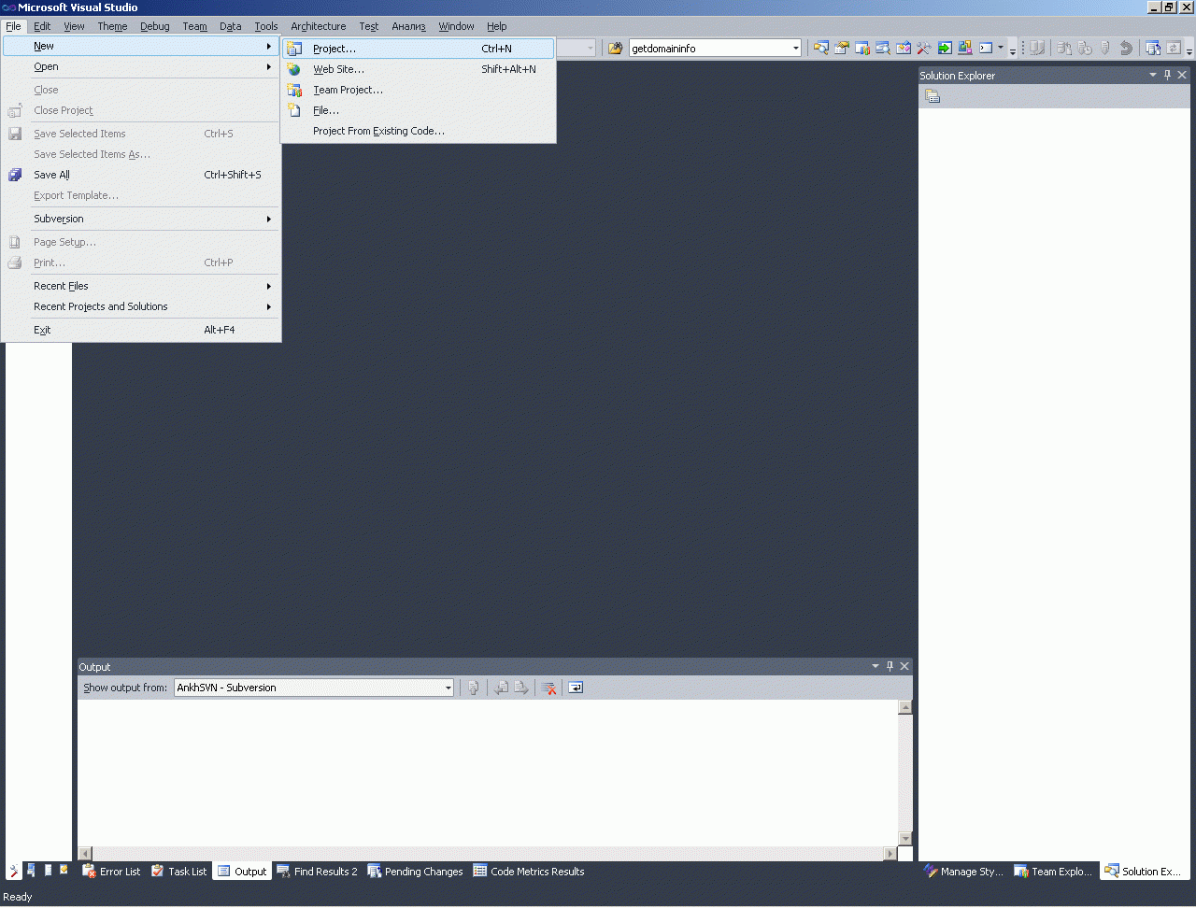
Task: Switch to the Team Explorer tab
Action: click(x=1053, y=872)
